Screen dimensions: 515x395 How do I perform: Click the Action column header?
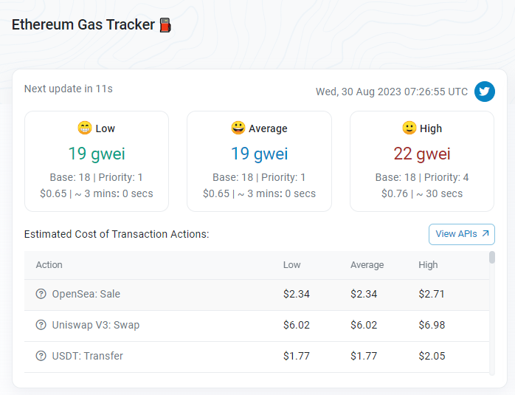click(49, 265)
